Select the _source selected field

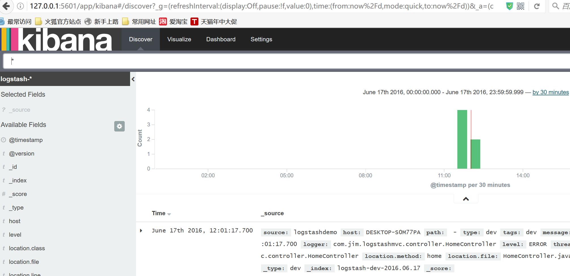pyautogui.click(x=19, y=110)
